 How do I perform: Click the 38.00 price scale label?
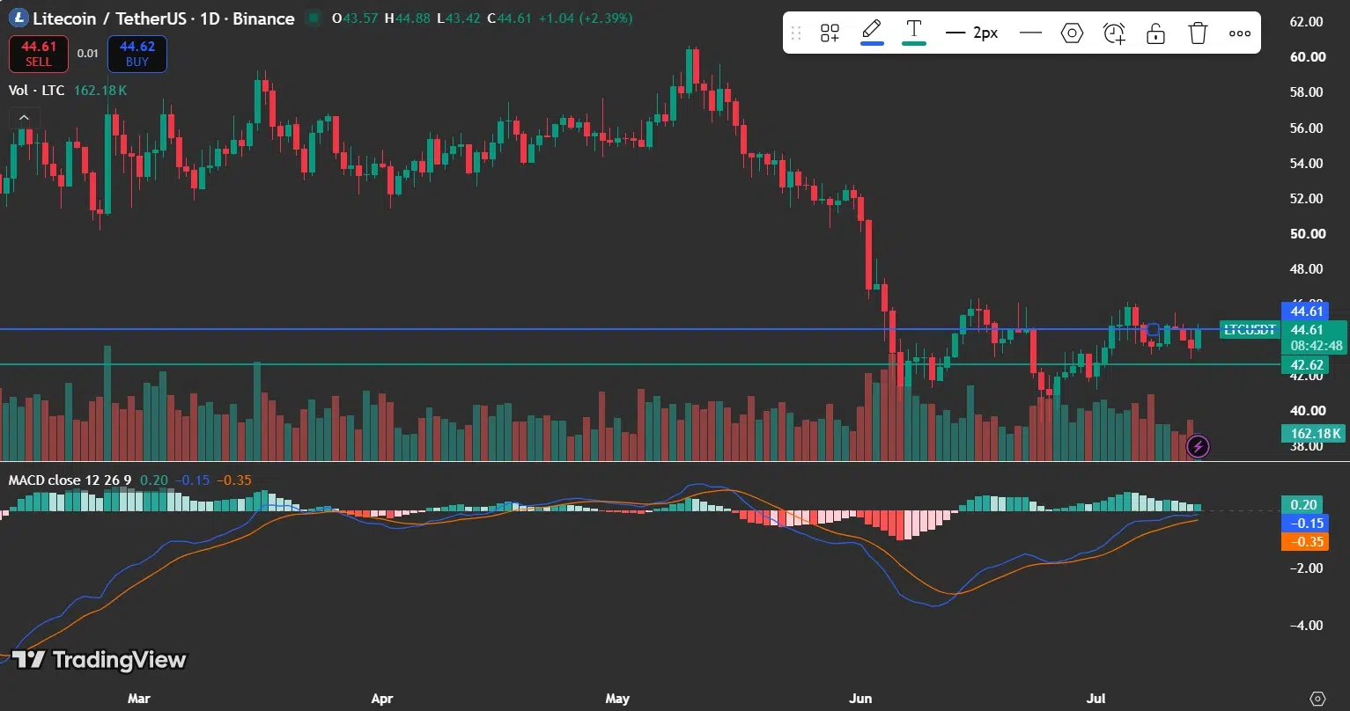[1307, 445]
